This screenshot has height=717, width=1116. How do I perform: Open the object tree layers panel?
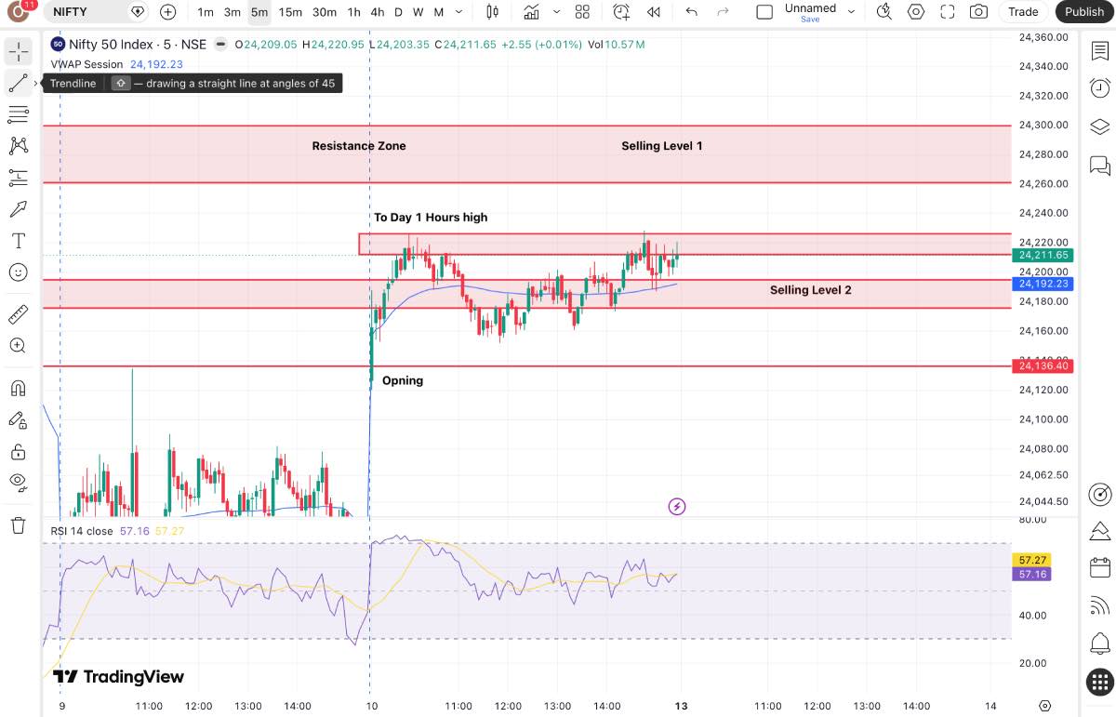1100,127
